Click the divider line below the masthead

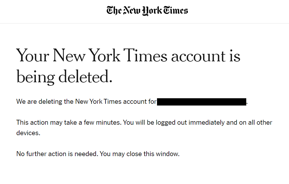click(144, 23)
